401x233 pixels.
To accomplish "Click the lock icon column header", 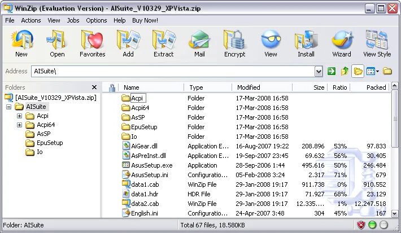I will pyautogui.click(x=112, y=87).
